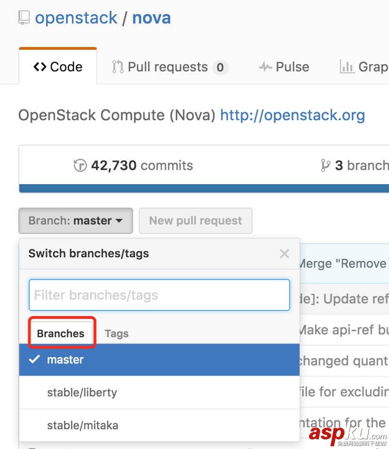
Task: Click the commits history clock icon
Action: [80, 165]
